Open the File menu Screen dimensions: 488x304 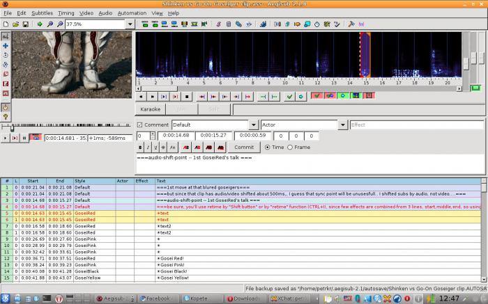tap(8, 13)
